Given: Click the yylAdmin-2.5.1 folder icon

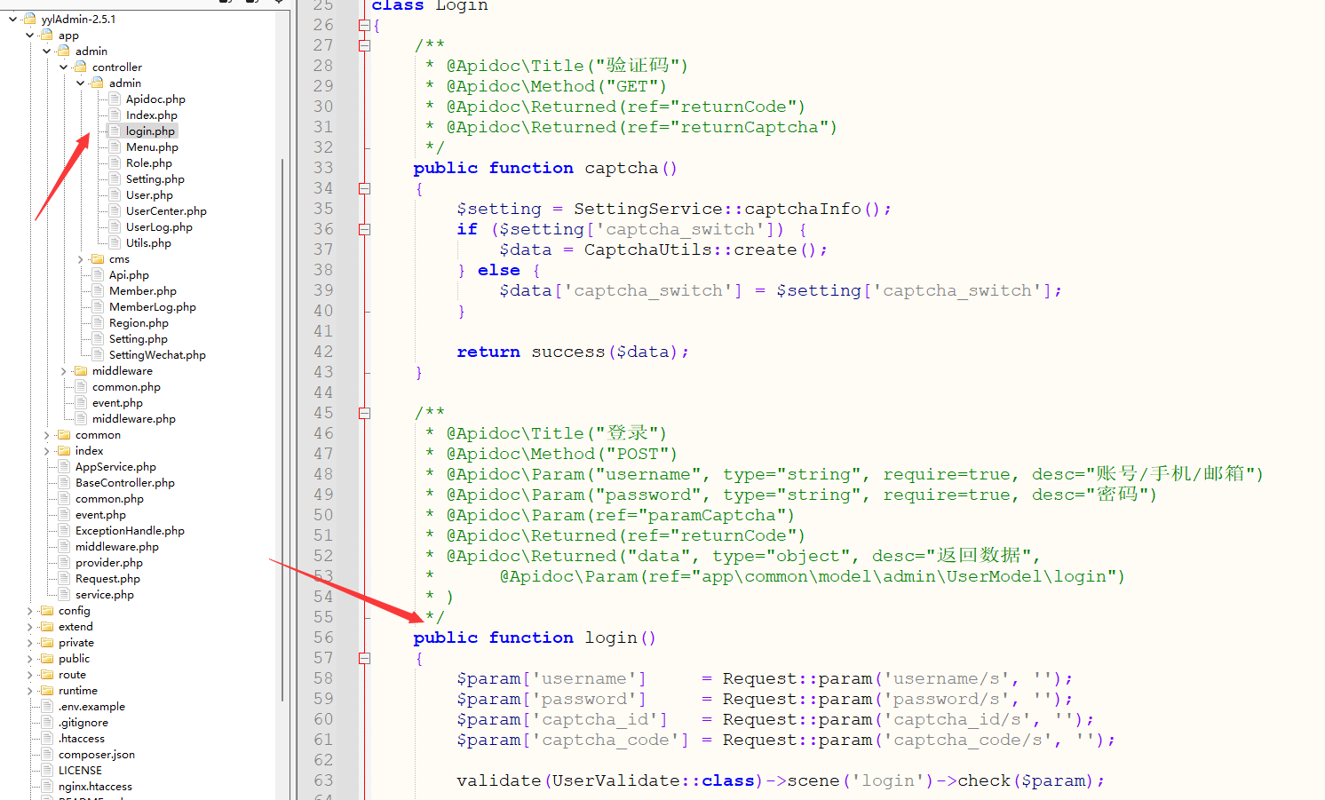Looking at the screenshot, I should [x=29, y=19].
